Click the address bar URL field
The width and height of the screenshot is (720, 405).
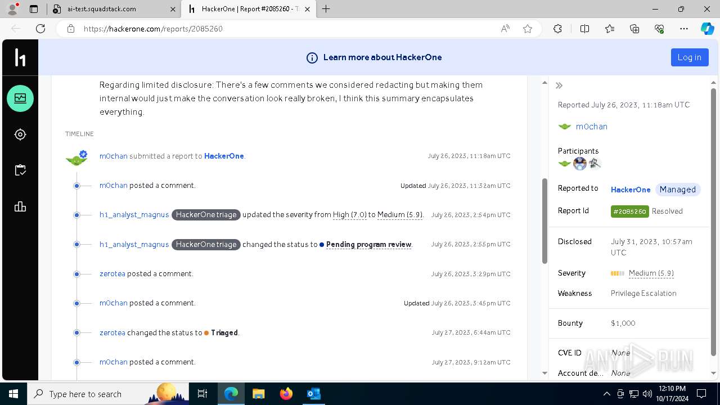(287, 29)
